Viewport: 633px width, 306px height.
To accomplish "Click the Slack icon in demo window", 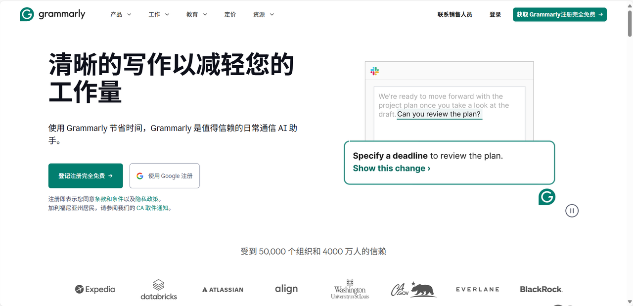I will coord(375,71).
